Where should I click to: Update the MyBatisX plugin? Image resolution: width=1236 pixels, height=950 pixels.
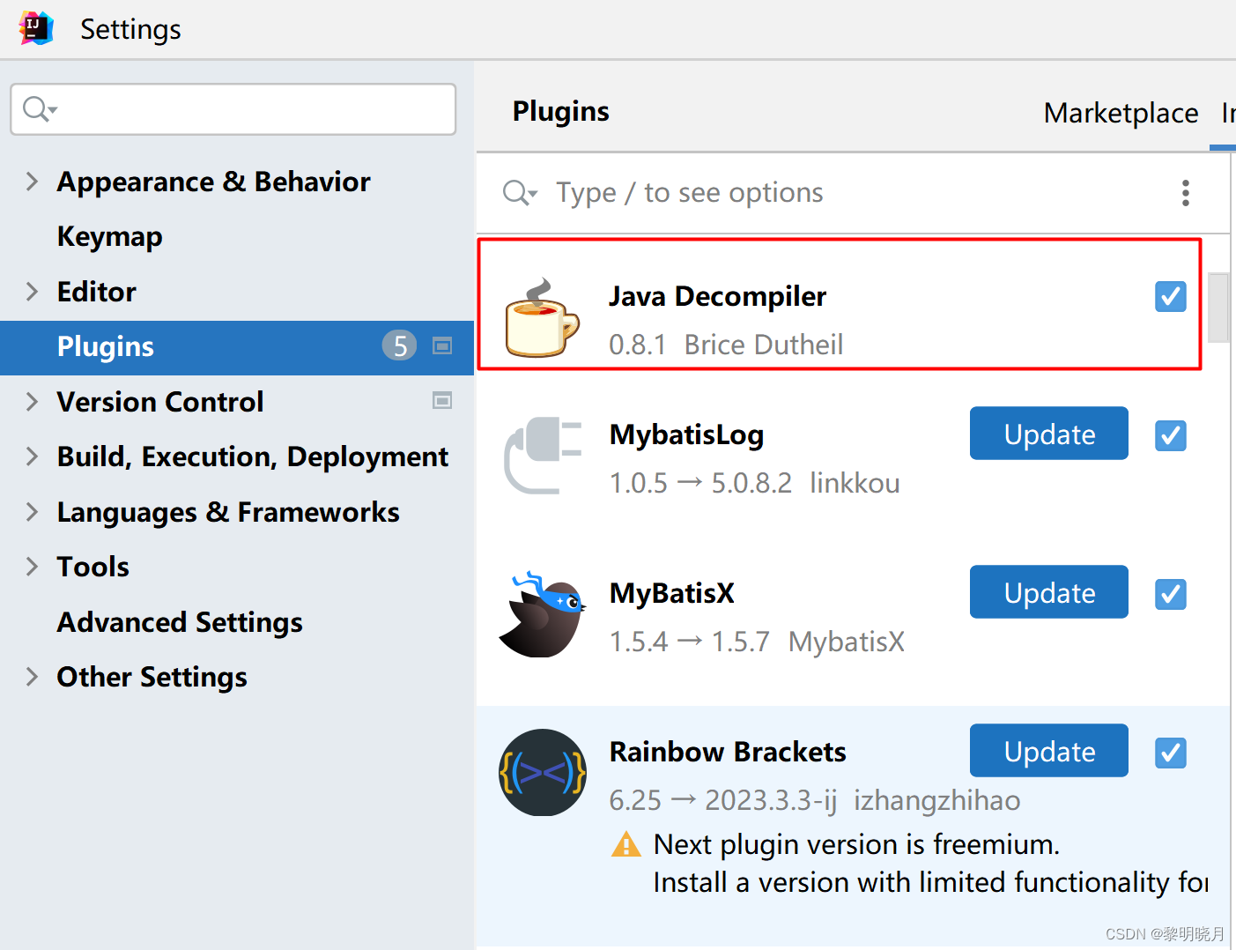[1049, 592]
